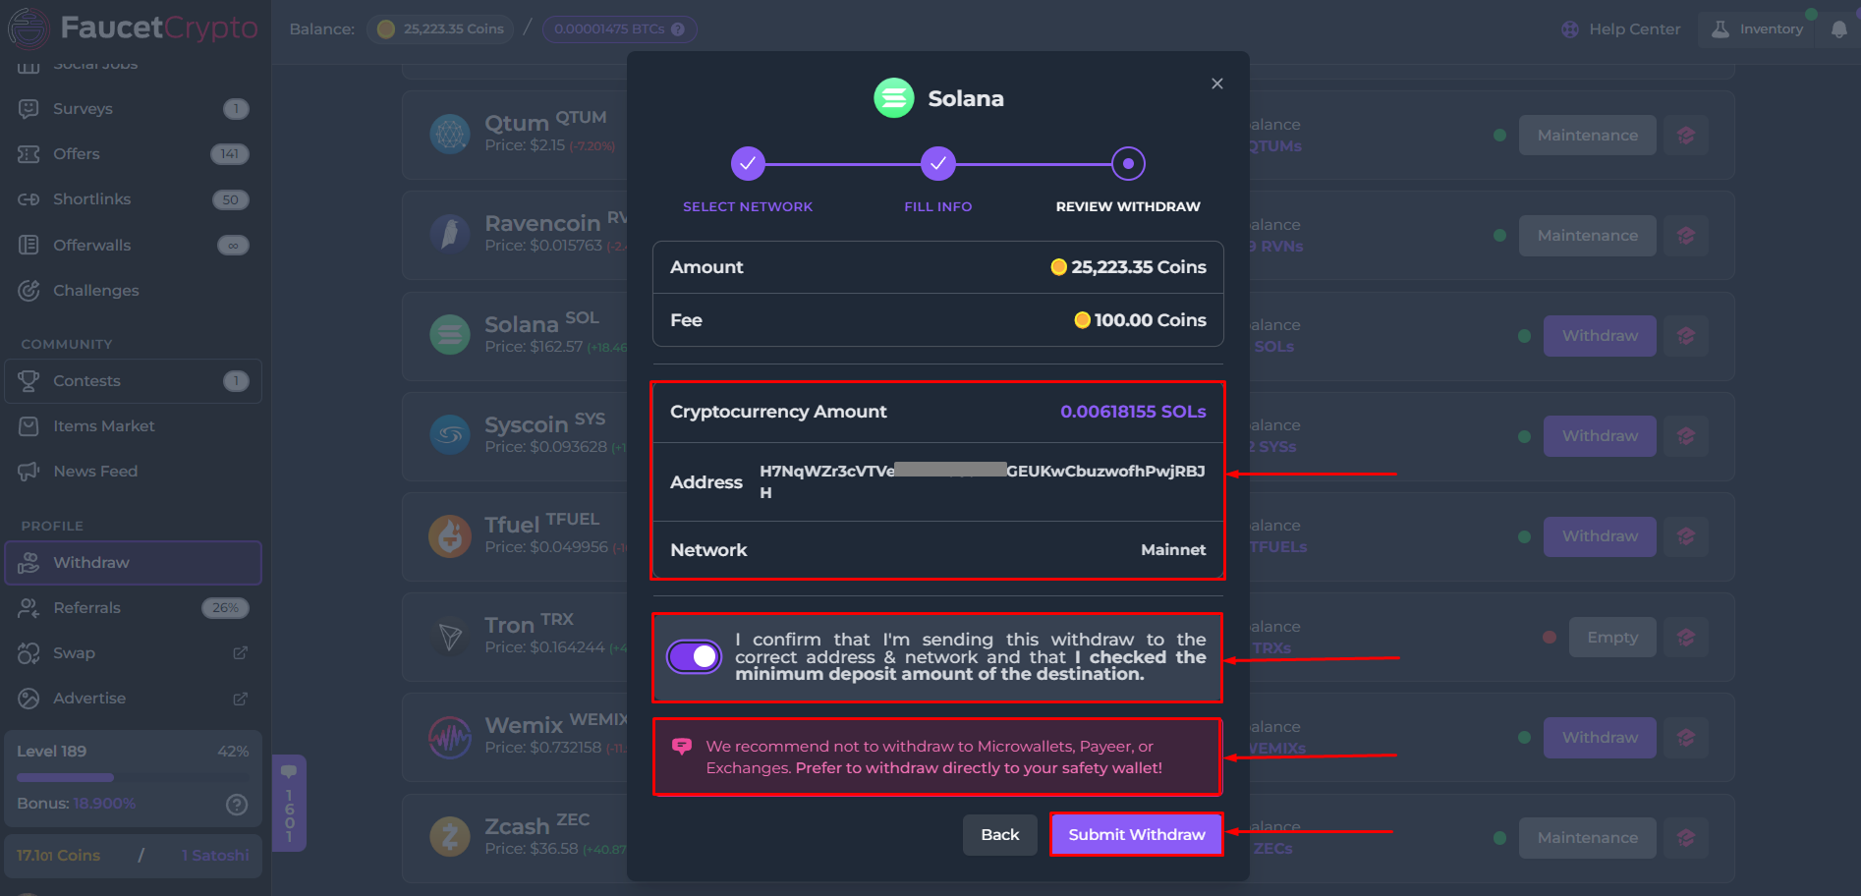Click the Offers ticket icon
The height and width of the screenshot is (896, 1861).
(x=28, y=154)
